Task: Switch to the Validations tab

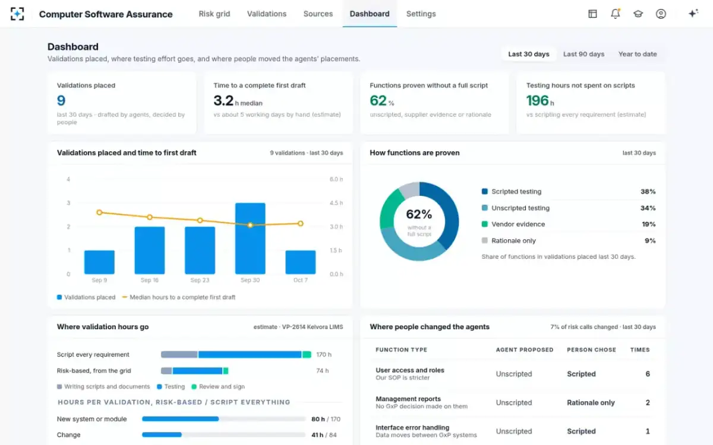Action: click(267, 14)
